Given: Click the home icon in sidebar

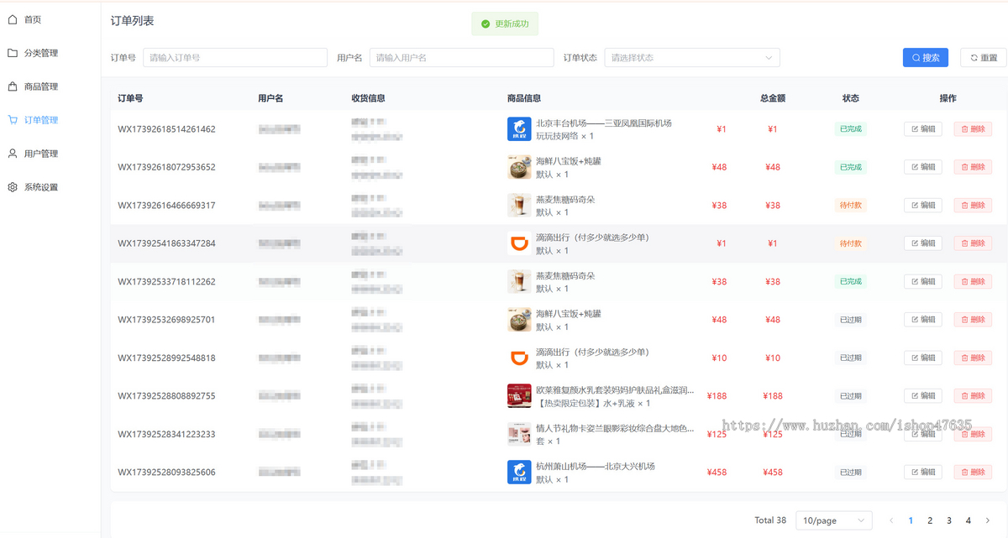Looking at the screenshot, I should click(x=13, y=19).
